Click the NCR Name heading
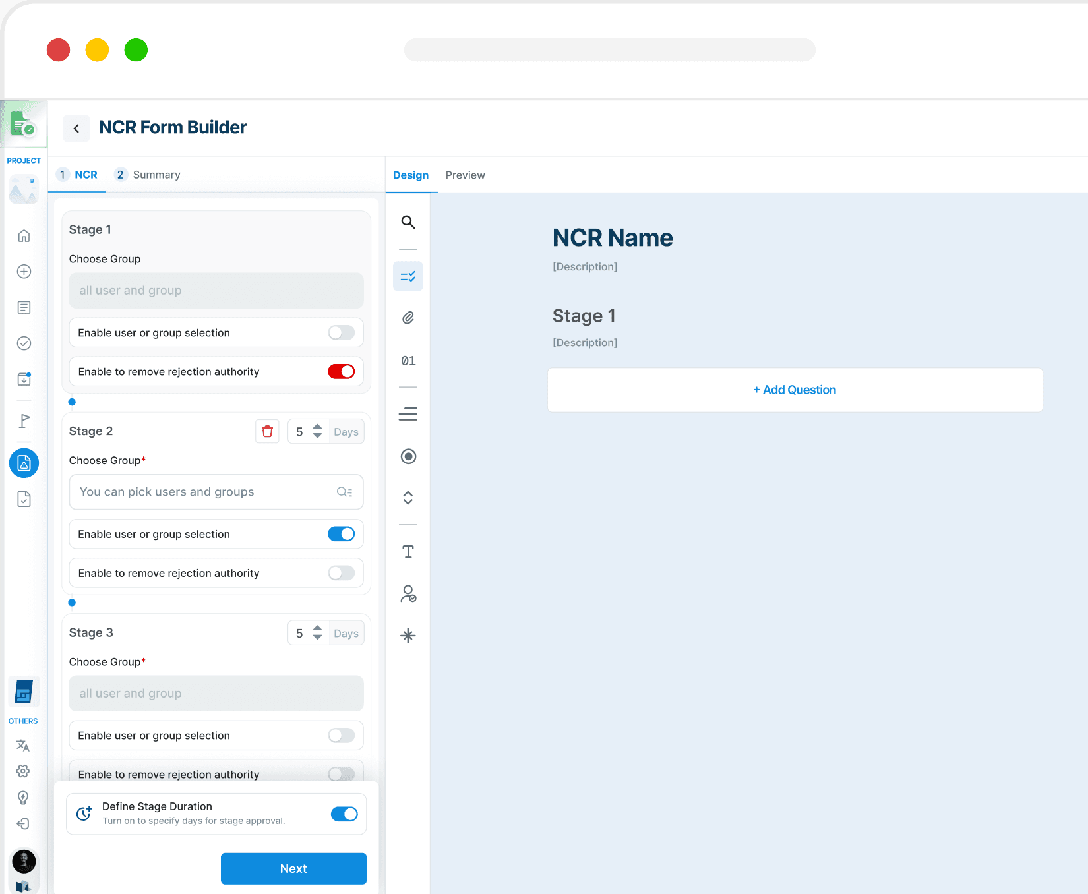Viewport: 1088px width, 894px height. tap(613, 238)
